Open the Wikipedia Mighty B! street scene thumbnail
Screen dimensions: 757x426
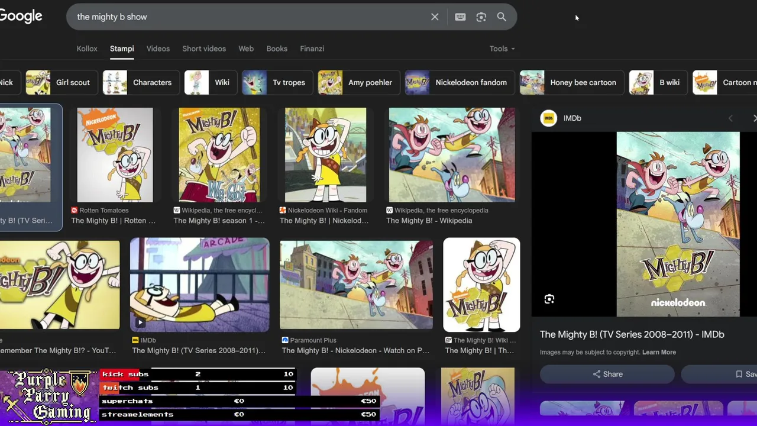[x=452, y=155]
